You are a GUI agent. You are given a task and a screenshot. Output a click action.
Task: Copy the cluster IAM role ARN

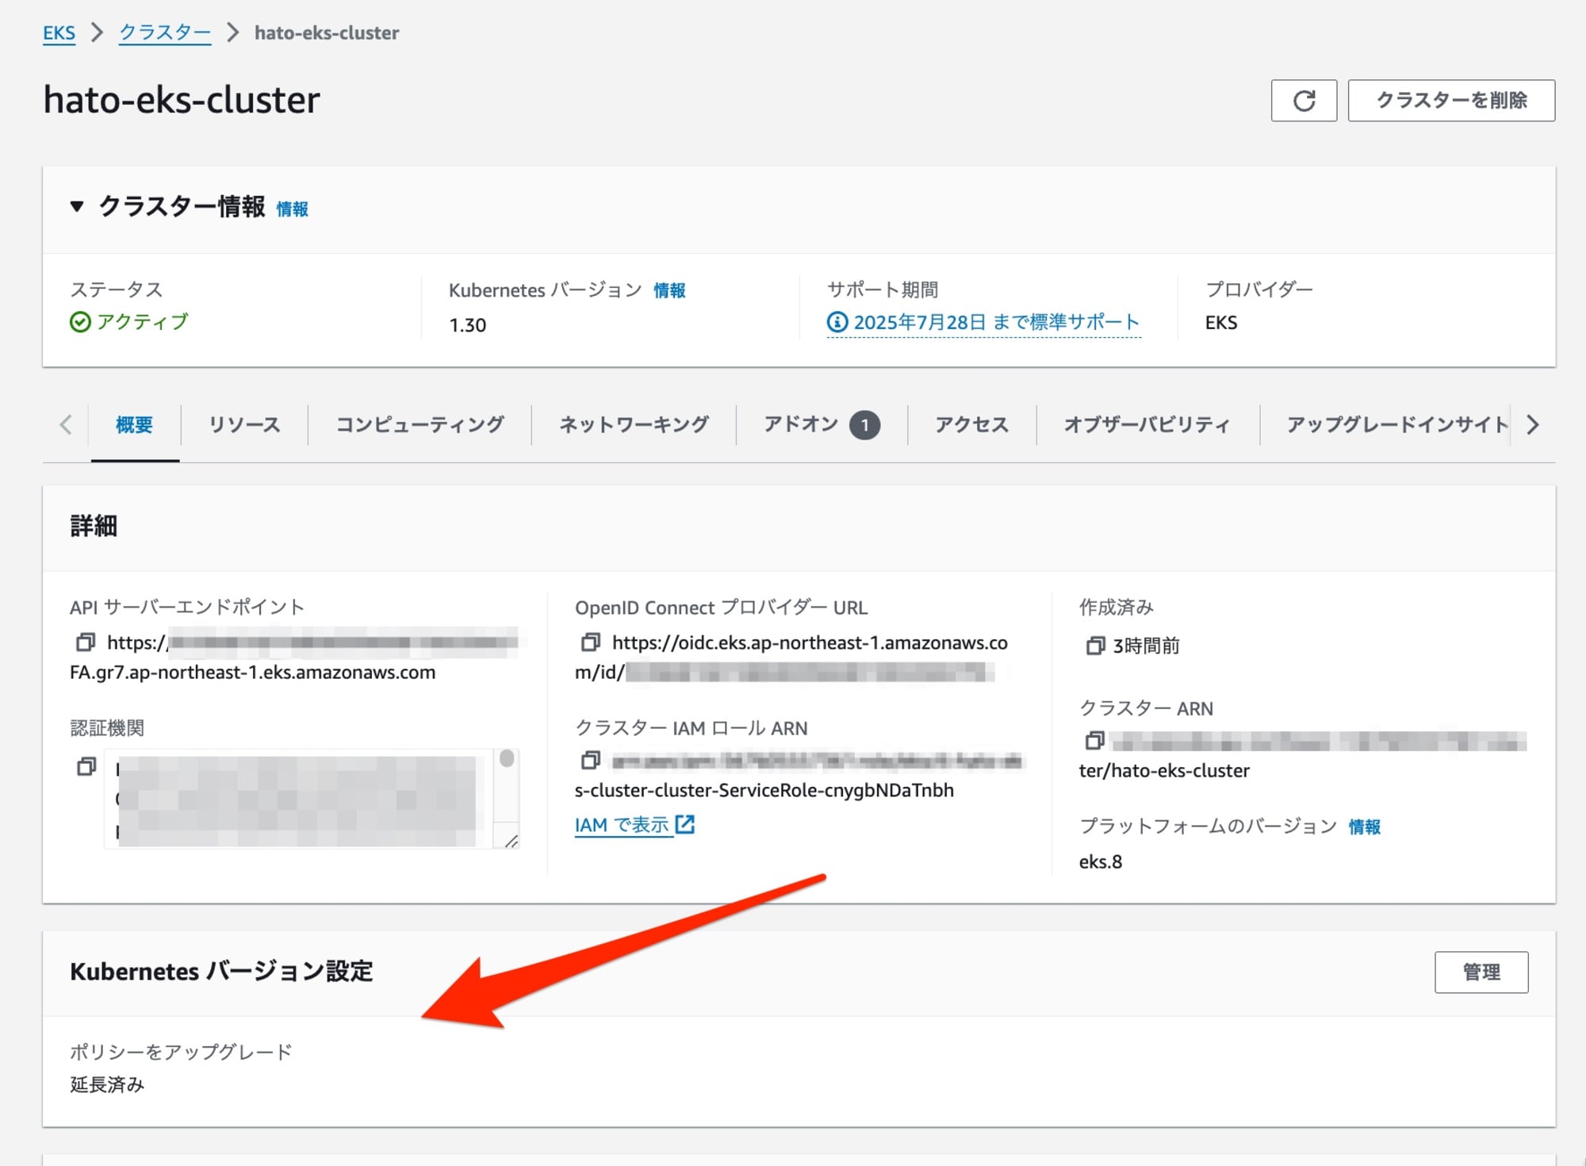click(590, 760)
